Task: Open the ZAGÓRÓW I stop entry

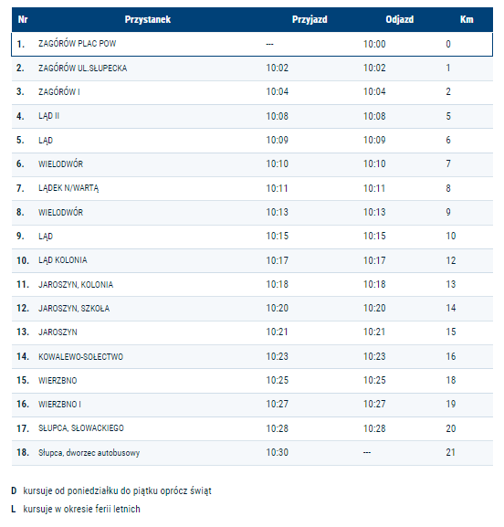Action: (x=59, y=91)
